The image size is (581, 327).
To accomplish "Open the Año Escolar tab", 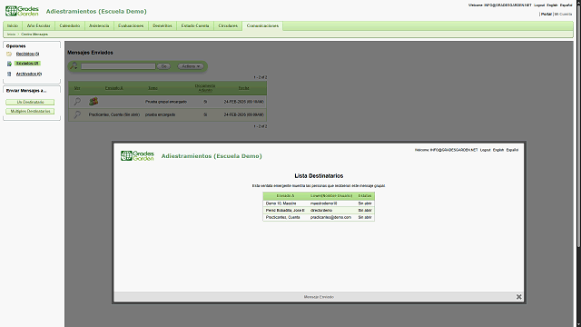I will click(x=38, y=26).
